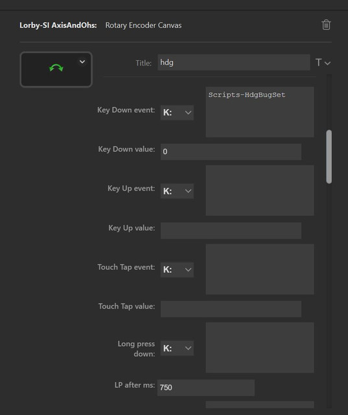
Task: Open the icon state chevron in the preview box
Action: pos(82,62)
